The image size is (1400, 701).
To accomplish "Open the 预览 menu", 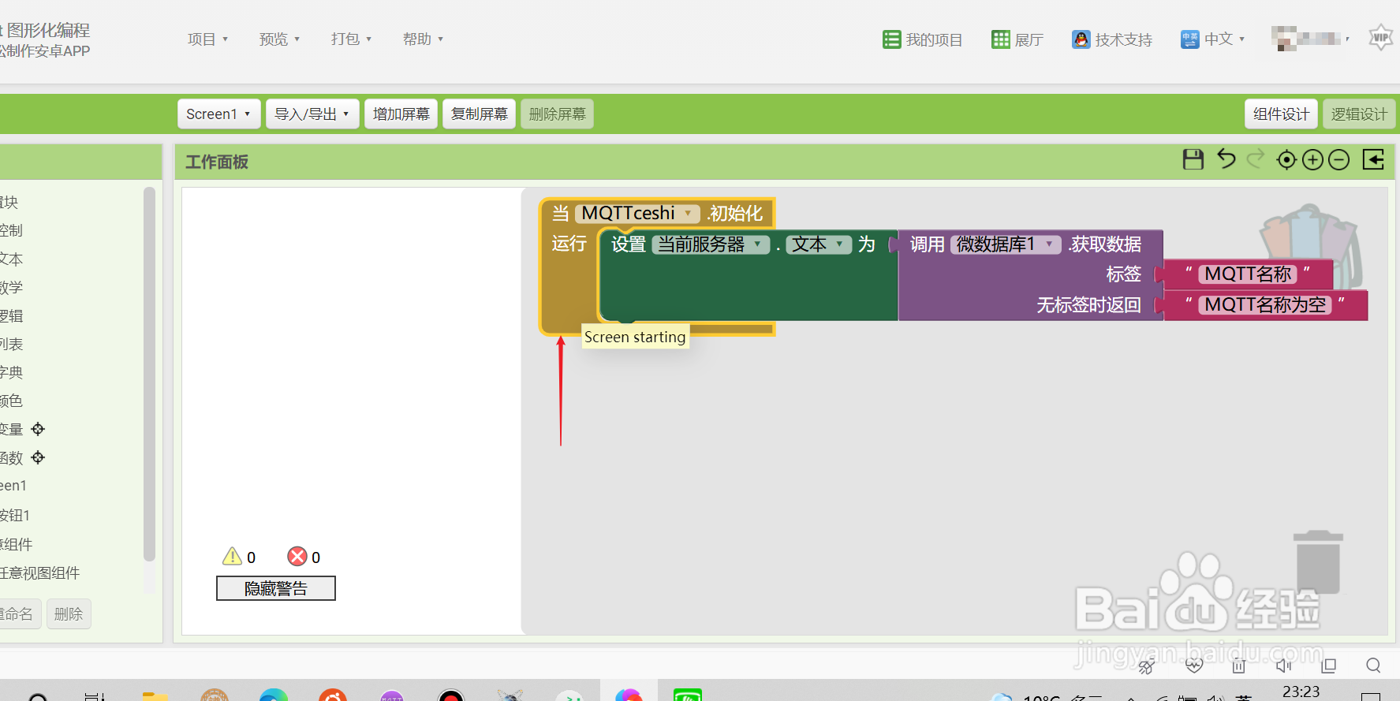I will pos(279,39).
